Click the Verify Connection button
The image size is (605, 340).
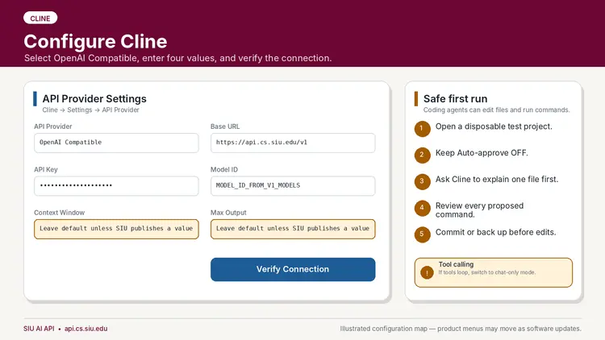pos(293,269)
